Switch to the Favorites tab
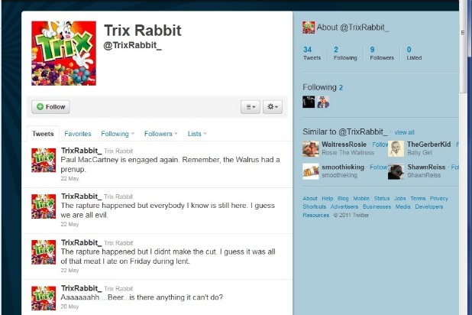 (78, 134)
